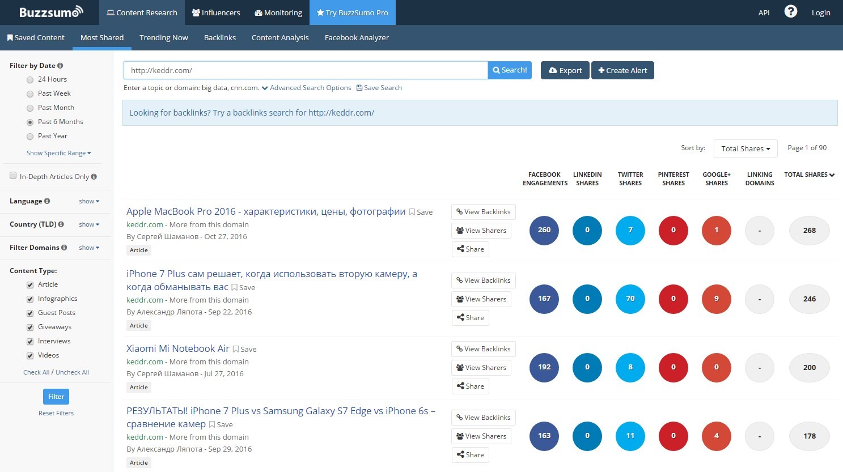Screen dimensions: 843x472
Task: Click the Country (TLD) info icon
Action: coord(61,224)
